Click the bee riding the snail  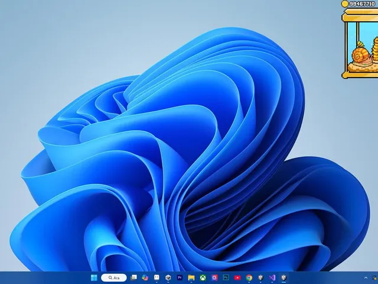coord(360,44)
